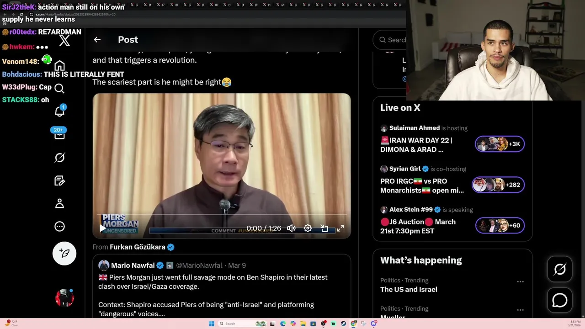Join Syrian Girl PRO IRGC space
This screenshot has width=585, height=329.
pos(422,186)
